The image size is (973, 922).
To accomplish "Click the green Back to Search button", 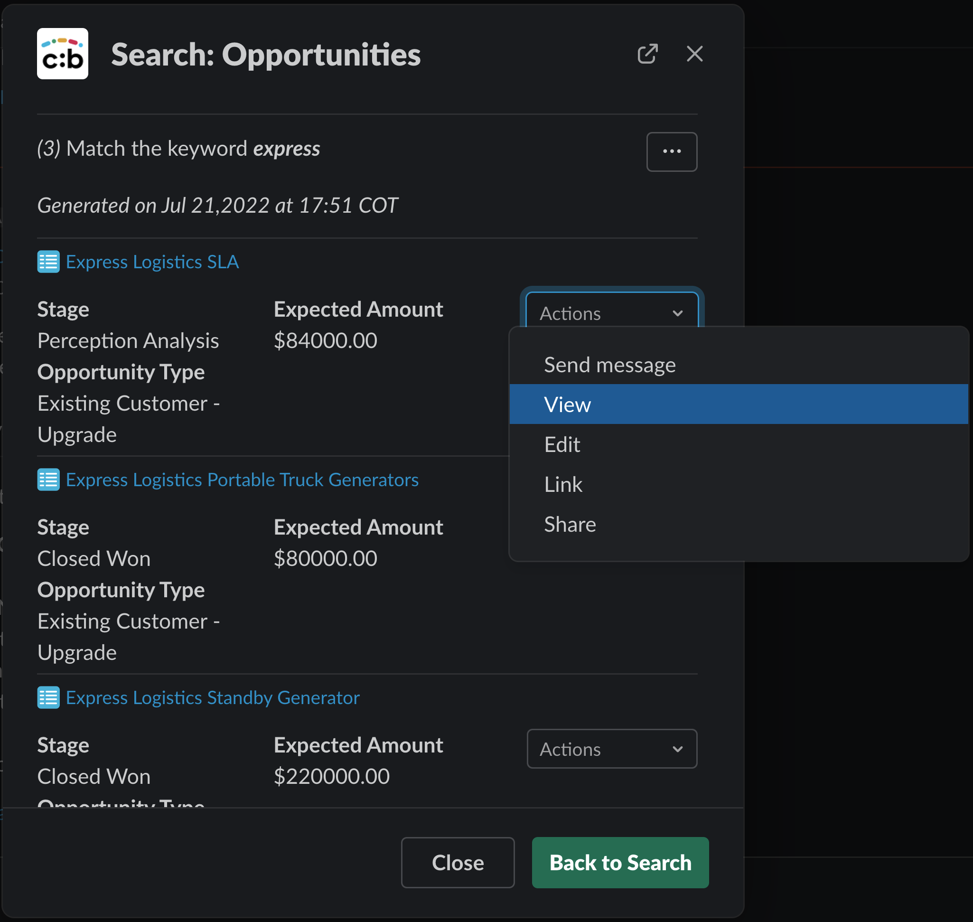I will pos(620,863).
